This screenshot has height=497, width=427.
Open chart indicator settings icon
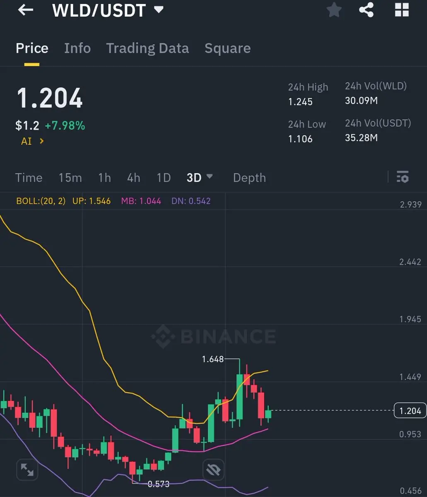tap(403, 177)
